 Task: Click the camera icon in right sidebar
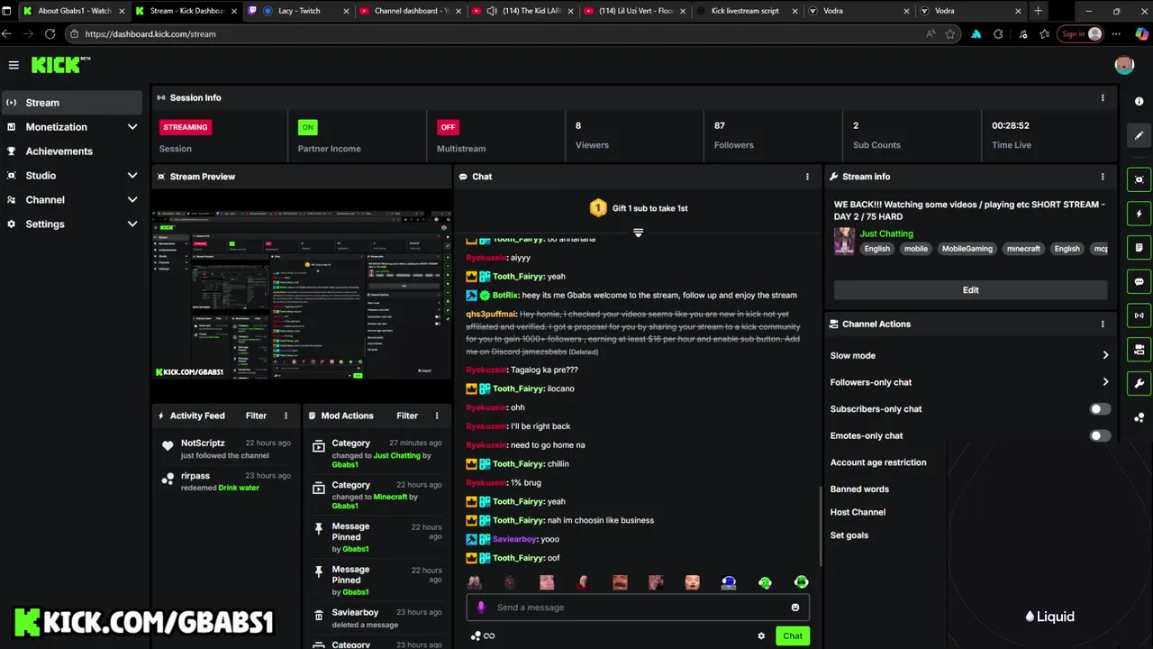point(1139,350)
